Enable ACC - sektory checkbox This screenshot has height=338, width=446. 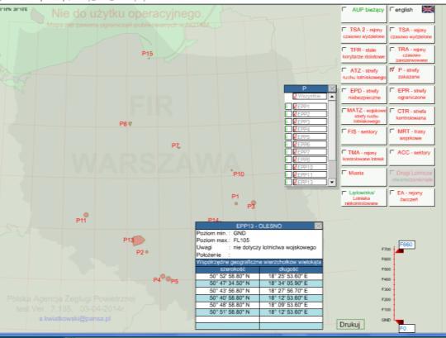392,152
